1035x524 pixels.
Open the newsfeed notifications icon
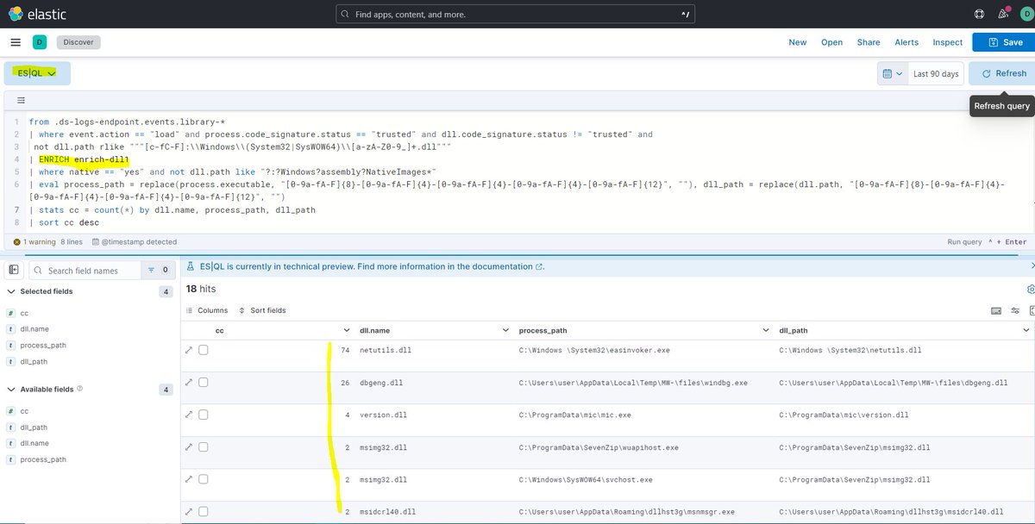1003,14
